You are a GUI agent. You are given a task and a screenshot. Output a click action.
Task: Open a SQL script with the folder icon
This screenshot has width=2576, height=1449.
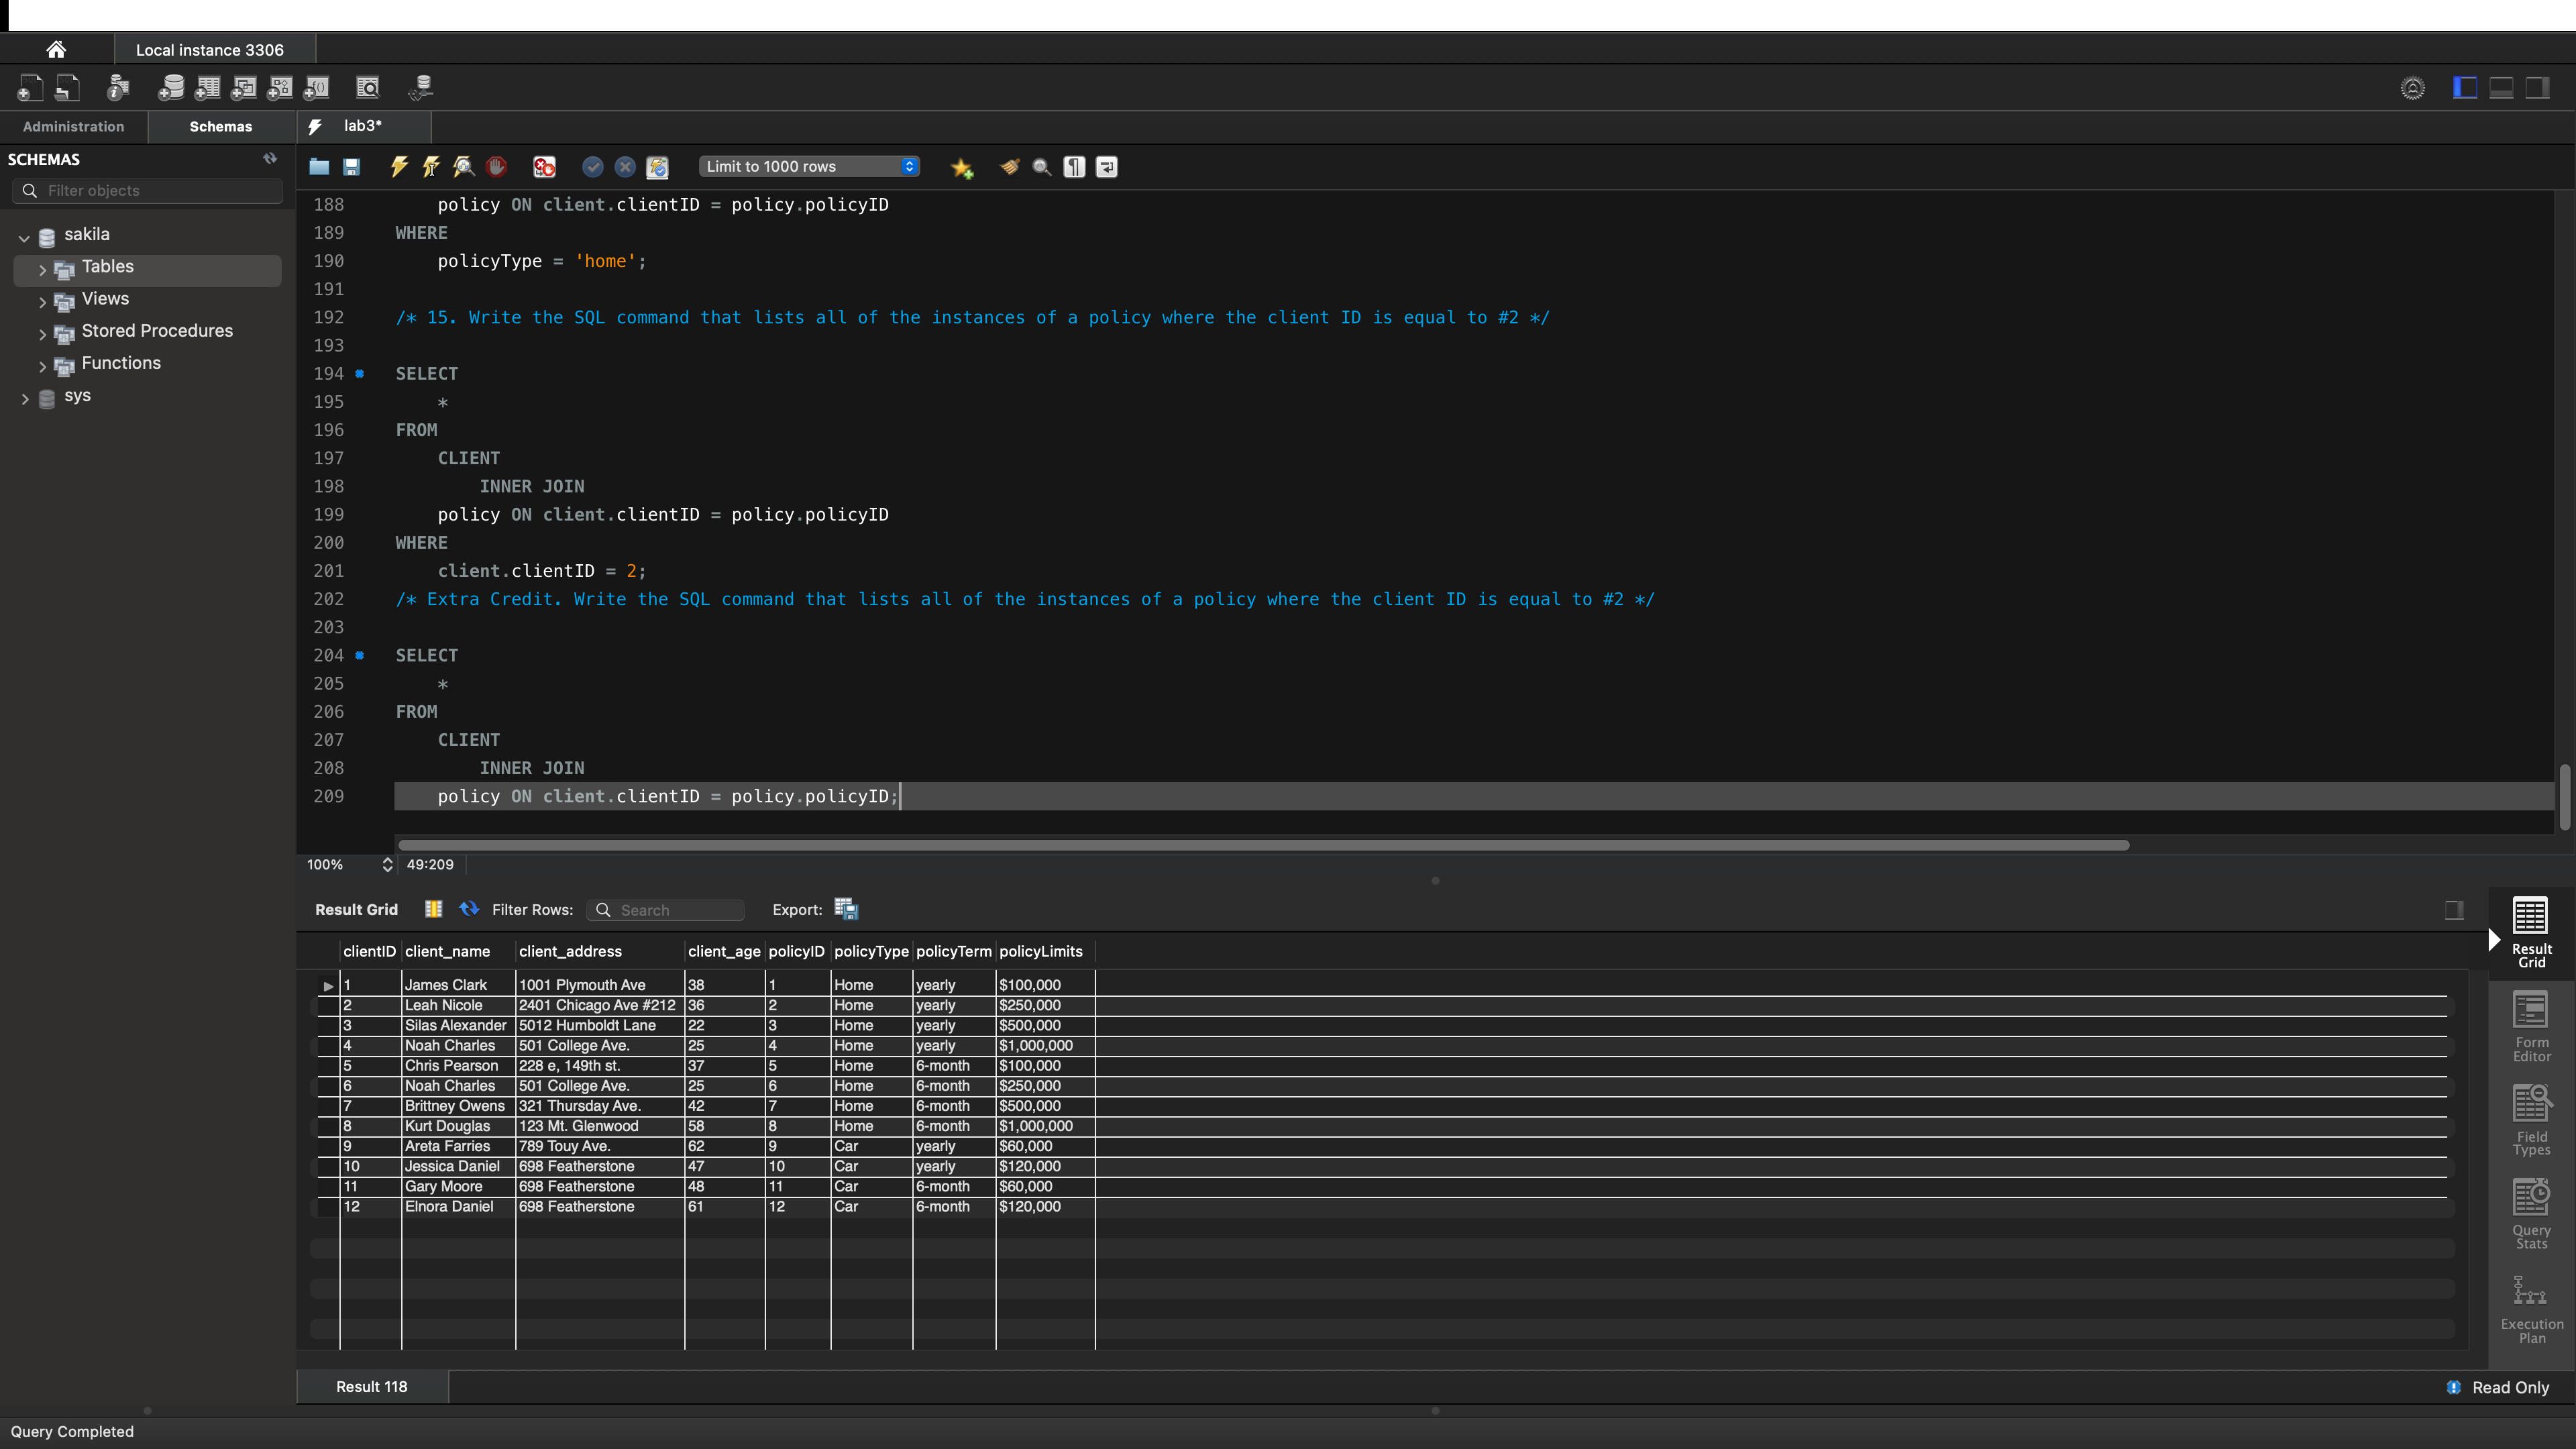click(x=319, y=167)
